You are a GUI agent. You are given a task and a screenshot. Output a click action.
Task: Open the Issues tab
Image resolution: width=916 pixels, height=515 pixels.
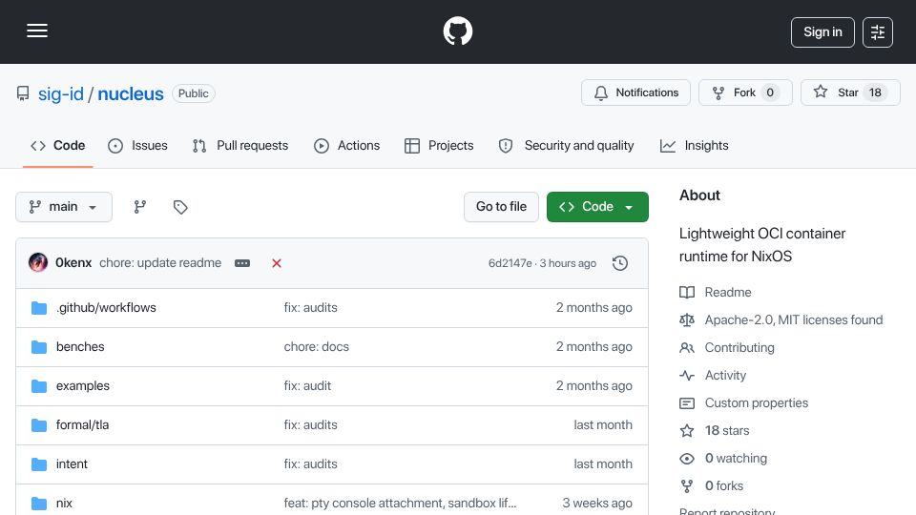pos(137,145)
